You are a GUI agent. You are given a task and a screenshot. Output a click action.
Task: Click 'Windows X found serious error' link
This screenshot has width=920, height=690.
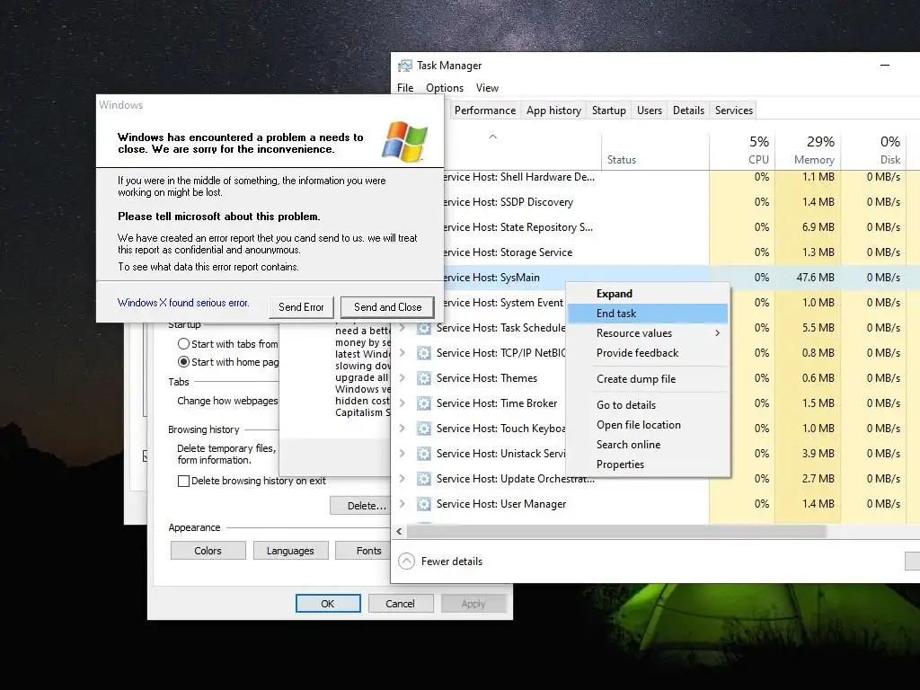tap(183, 303)
